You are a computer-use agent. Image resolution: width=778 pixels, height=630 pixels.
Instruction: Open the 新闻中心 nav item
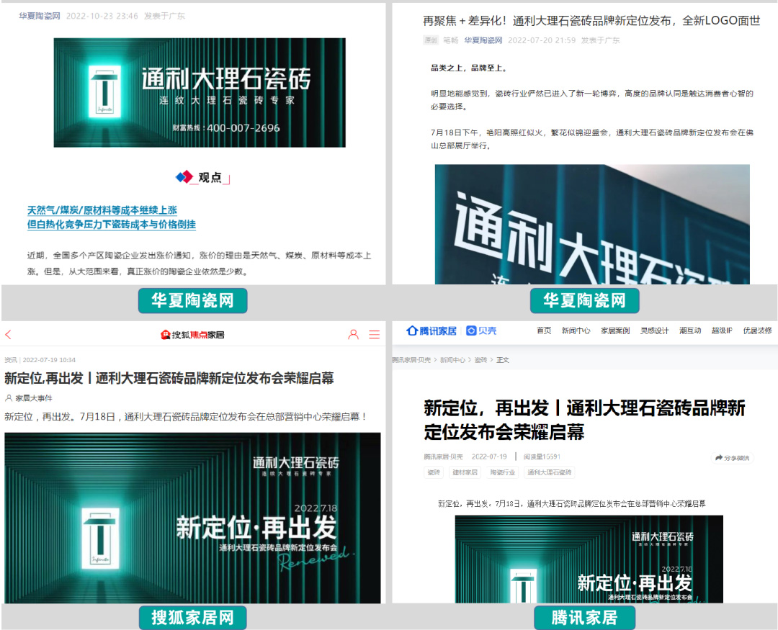(x=576, y=331)
